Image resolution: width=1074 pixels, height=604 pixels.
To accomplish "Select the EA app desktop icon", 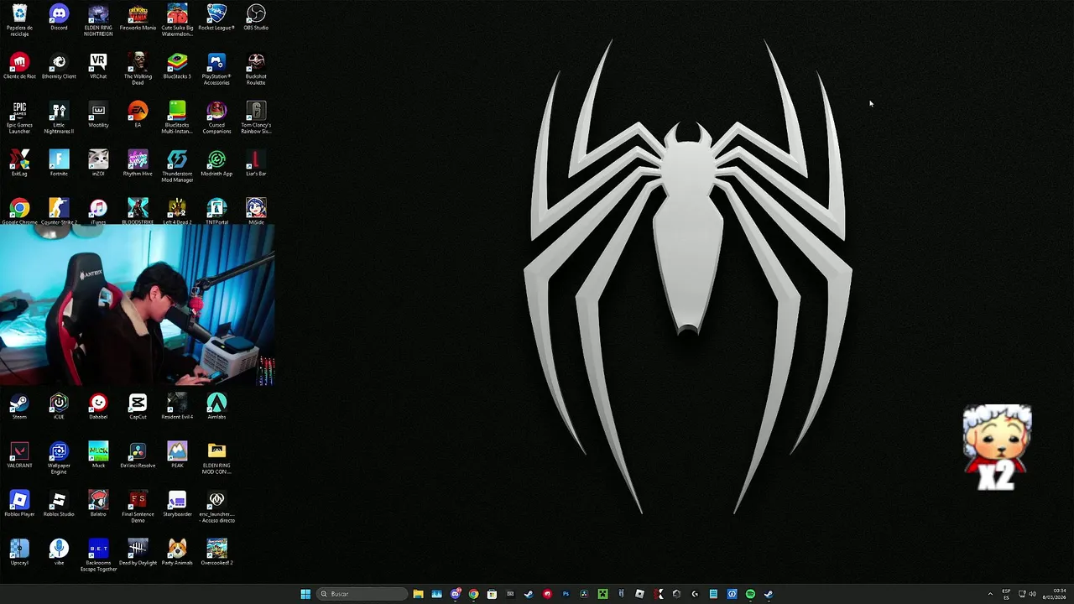I will [138, 115].
